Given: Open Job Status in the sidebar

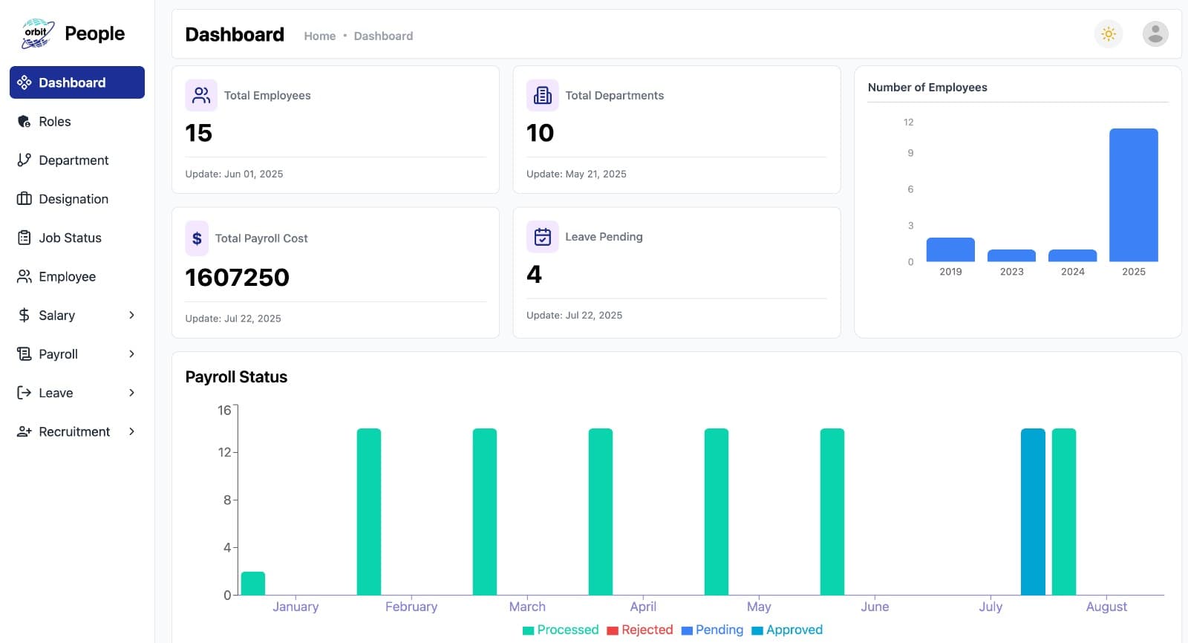Looking at the screenshot, I should (77, 238).
